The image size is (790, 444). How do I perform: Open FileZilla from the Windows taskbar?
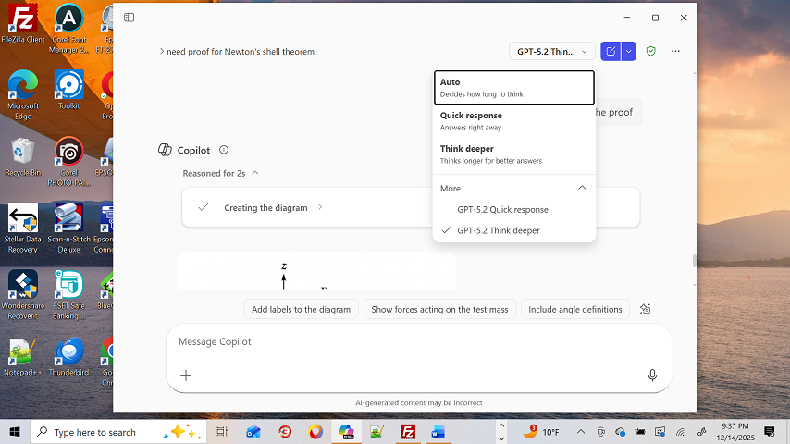[408, 432]
